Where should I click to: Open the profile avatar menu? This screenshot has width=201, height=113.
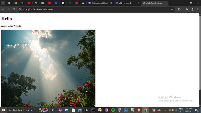click(x=192, y=9)
